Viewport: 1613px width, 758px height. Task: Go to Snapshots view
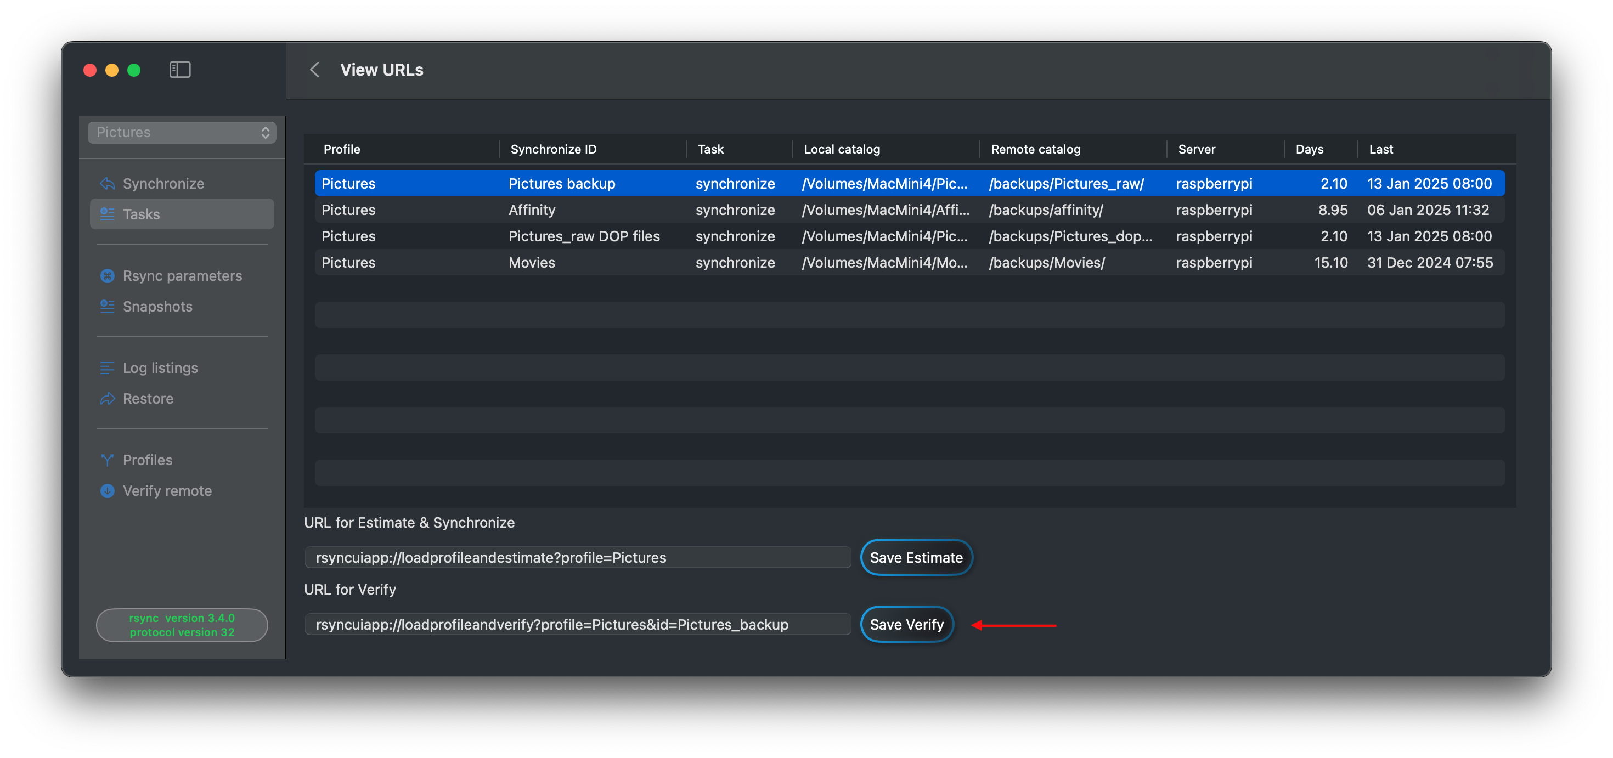click(x=182, y=306)
